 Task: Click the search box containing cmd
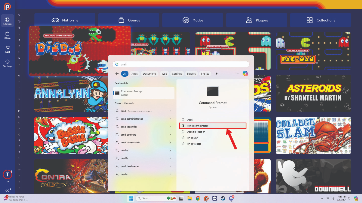181,64
